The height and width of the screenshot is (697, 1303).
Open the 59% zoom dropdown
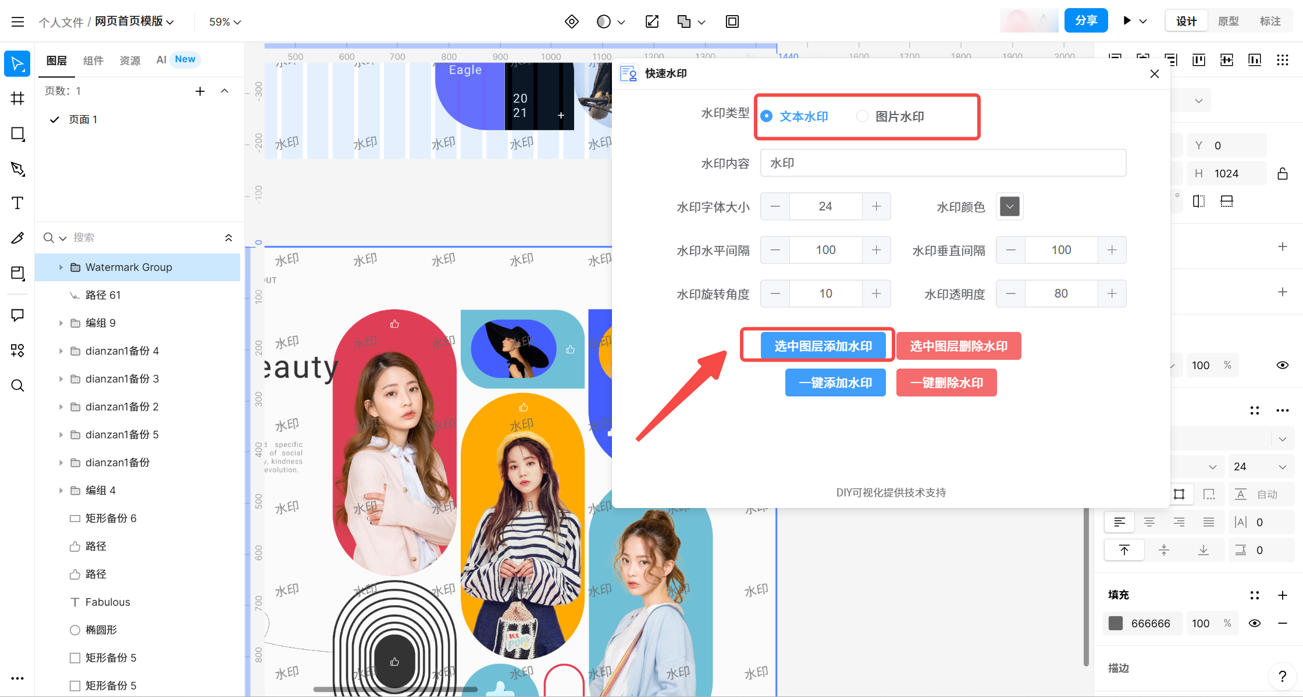pyautogui.click(x=225, y=22)
